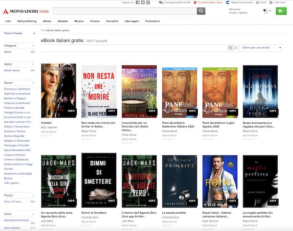Open the Idee regalo menu
Screen dimensions: 293x231
132,21
